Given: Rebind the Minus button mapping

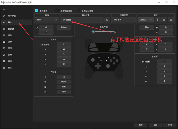Looking at the screenshot, I should pos(64,28).
